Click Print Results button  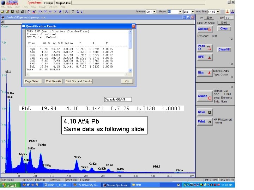tap(54, 81)
